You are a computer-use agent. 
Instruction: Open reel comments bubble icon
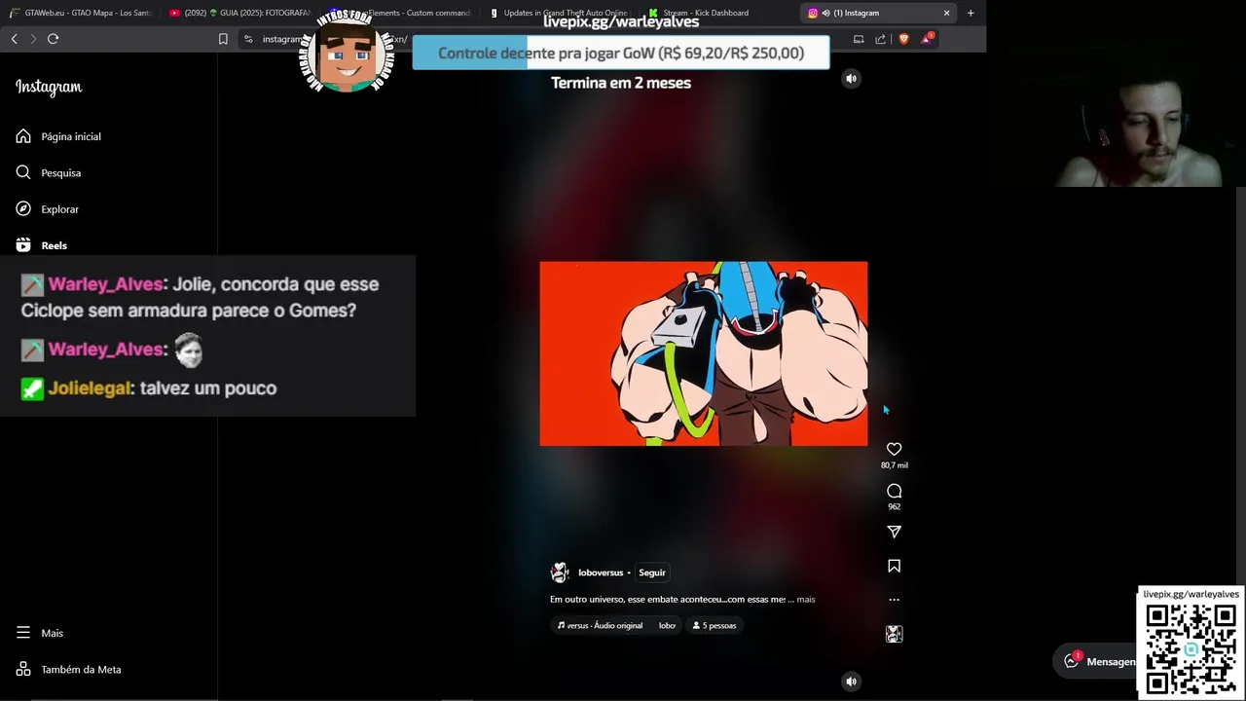pyautogui.click(x=894, y=491)
